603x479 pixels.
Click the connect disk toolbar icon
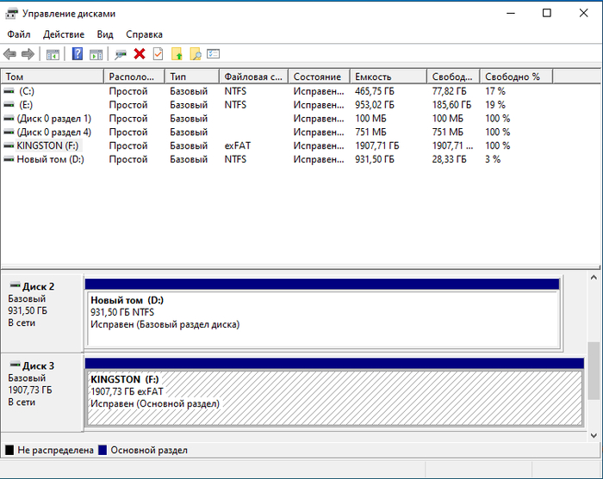pyautogui.click(x=121, y=54)
